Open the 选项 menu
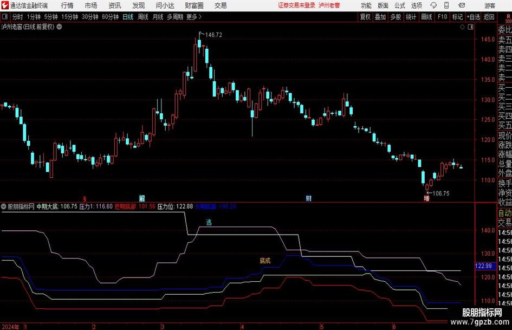The height and width of the screenshot is (330, 512). pos(416,5)
